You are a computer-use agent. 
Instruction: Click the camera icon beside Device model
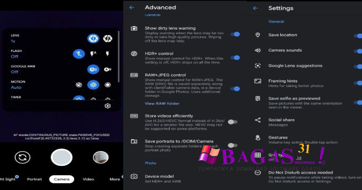134,177
